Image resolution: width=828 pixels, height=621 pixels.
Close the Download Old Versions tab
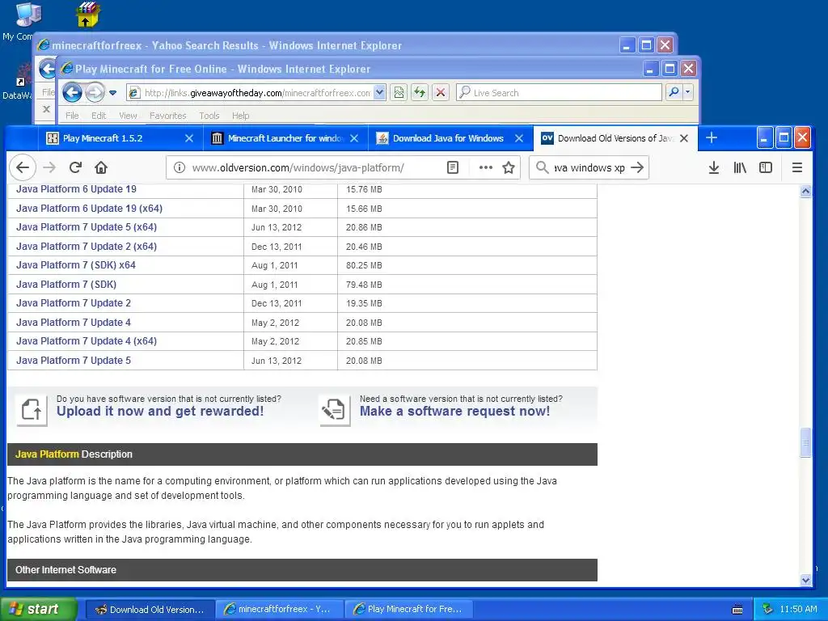click(x=684, y=138)
